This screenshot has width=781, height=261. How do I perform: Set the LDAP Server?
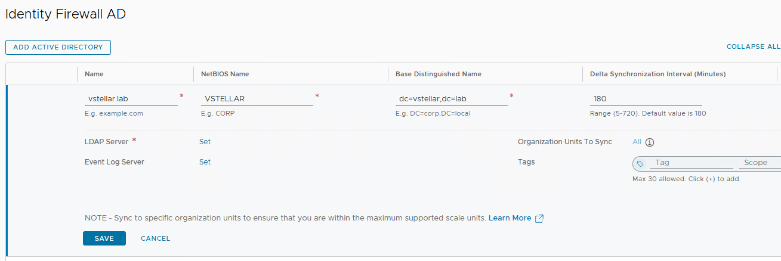[205, 142]
